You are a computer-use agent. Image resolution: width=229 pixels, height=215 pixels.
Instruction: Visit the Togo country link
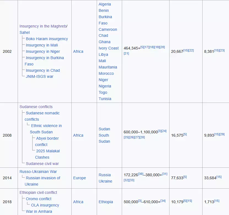click(x=103, y=92)
